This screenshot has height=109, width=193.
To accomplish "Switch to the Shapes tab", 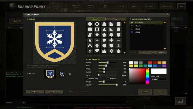I will (x=96, y=19).
